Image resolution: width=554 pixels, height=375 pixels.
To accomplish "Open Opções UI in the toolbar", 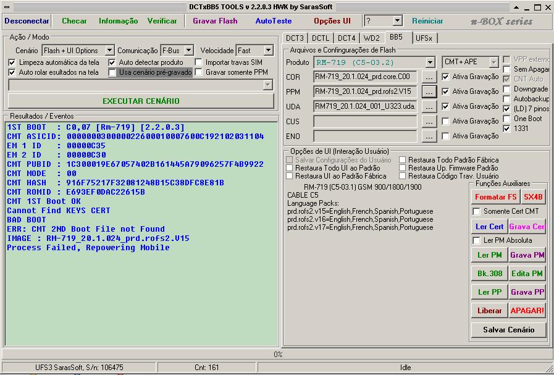I will [x=332, y=21].
